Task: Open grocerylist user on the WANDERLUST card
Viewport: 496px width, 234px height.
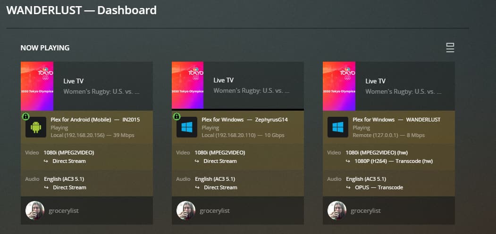Action: (366, 211)
